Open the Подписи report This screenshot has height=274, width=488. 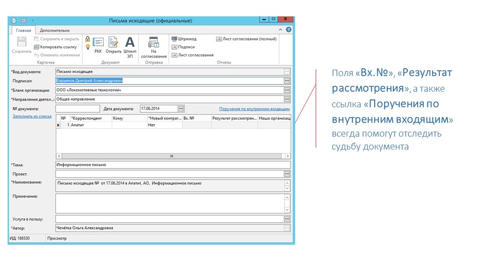pyautogui.click(x=183, y=47)
